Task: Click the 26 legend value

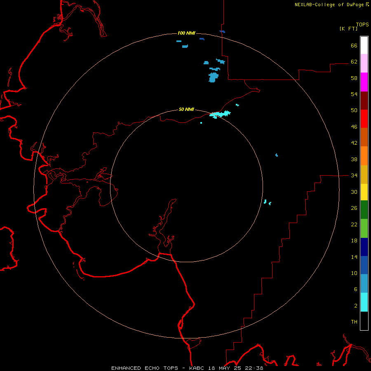Action: click(x=354, y=208)
